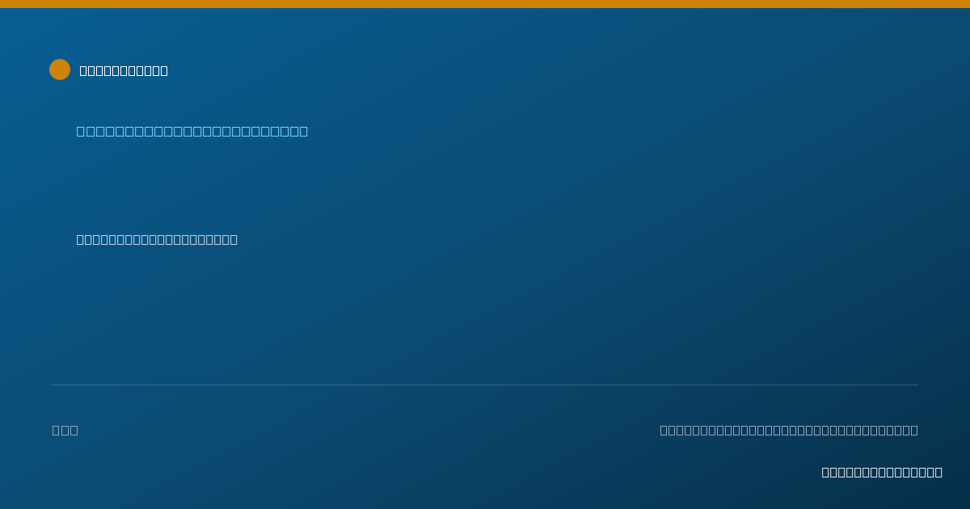Select the light-blue headline text line
Image resolution: width=970 pixels, height=509 pixels.
tap(192, 131)
